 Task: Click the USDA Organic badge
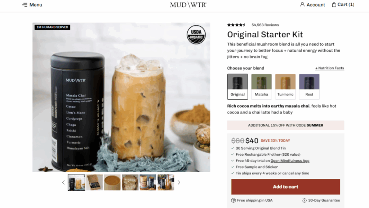[x=196, y=35]
